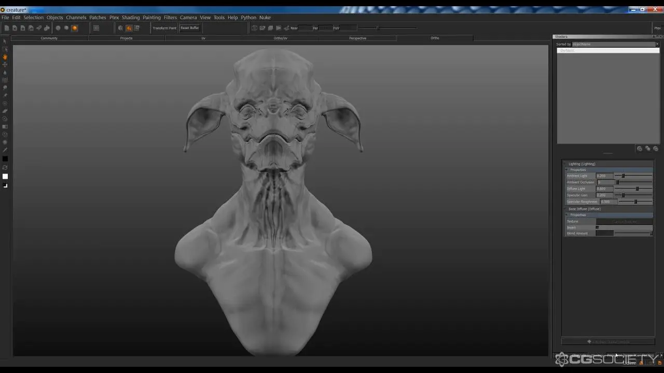Select the orange sphere shading icon

75,28
